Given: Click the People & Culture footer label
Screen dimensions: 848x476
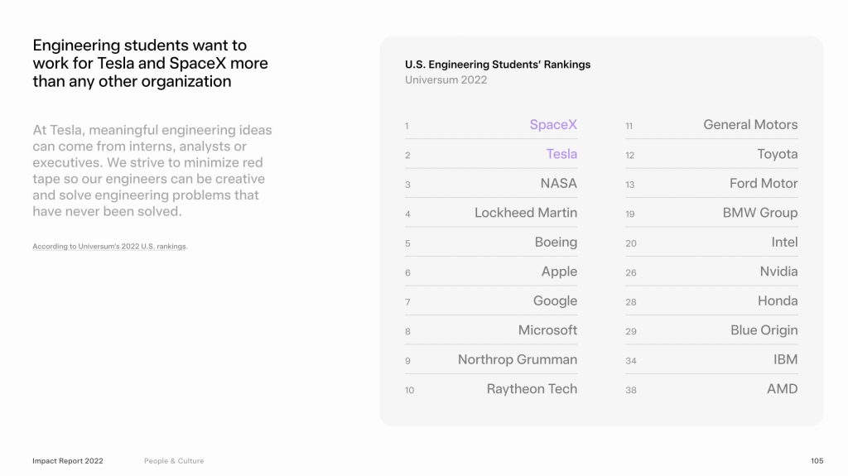Looking at the screenshot, I should (174, 461).
